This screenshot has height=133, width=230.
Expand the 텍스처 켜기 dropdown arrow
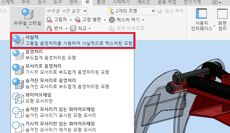[143, 20]
